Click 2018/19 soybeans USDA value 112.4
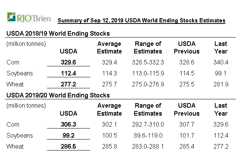 click(x=69, y=73)
